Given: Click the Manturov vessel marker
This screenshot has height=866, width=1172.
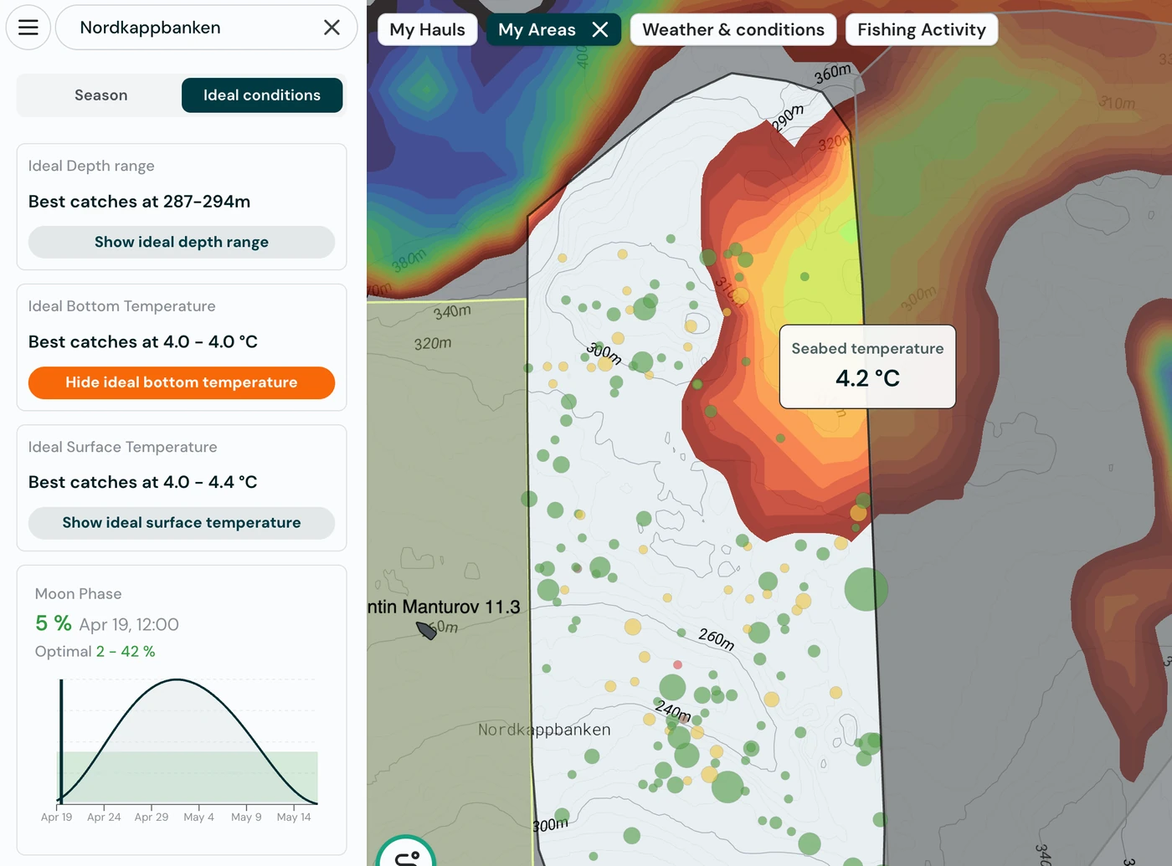Looking at the screenshot, I should 426,630.
